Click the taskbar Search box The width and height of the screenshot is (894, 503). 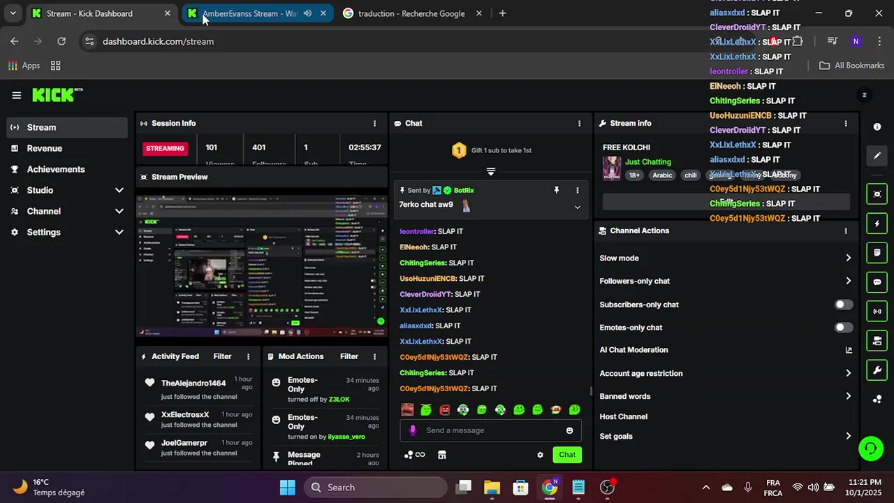pyautogui.click(x=375, y=488)
